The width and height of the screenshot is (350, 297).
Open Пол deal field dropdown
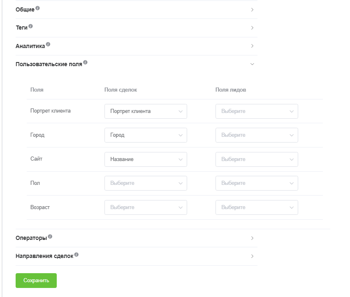[146, 183]
